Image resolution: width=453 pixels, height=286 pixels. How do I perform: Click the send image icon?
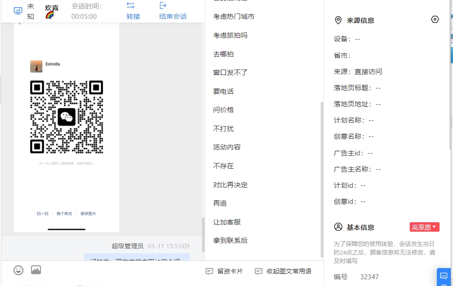[36, 270]
